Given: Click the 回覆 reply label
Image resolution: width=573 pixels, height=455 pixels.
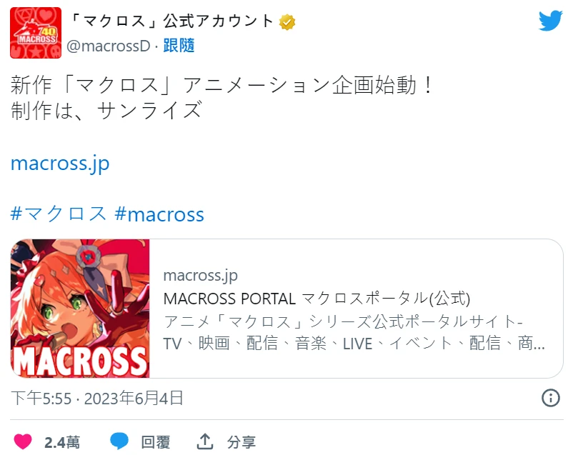Looking at the screenshot, I should tap(156, 442).
